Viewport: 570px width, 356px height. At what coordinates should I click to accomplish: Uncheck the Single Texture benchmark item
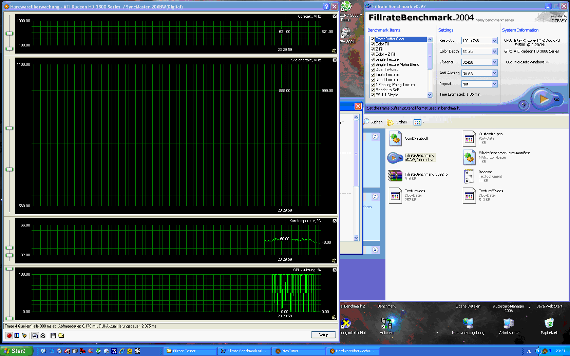tap(373, 59)
